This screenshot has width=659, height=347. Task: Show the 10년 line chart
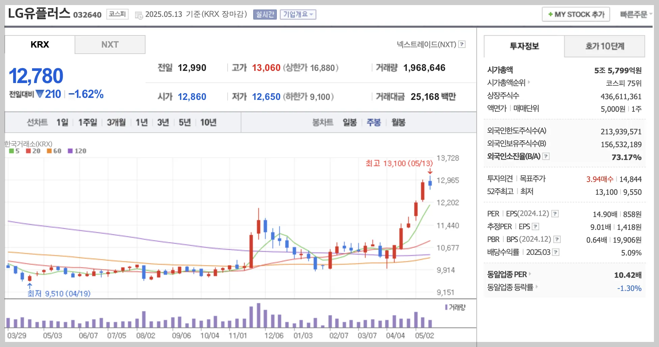208,122
